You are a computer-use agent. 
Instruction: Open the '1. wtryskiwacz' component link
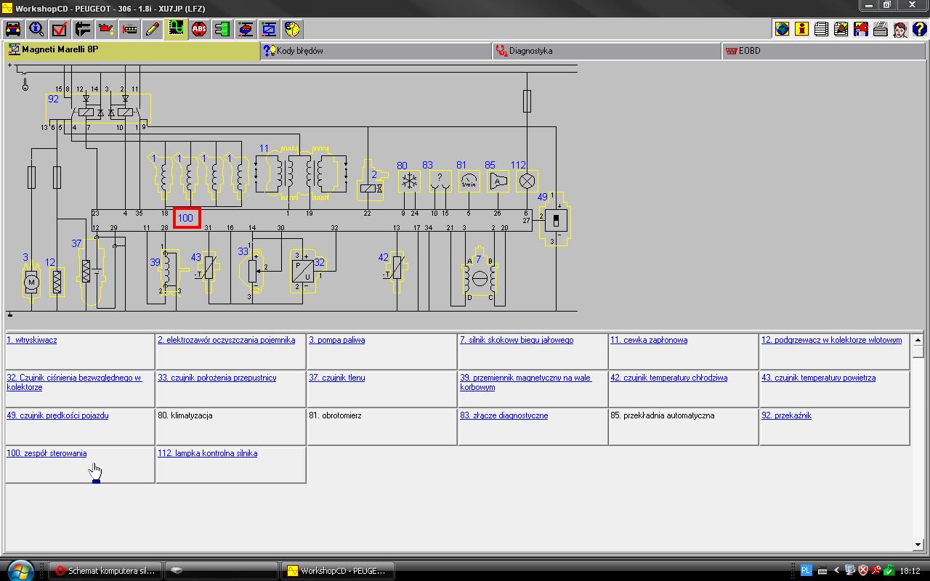tap(32, 340)
